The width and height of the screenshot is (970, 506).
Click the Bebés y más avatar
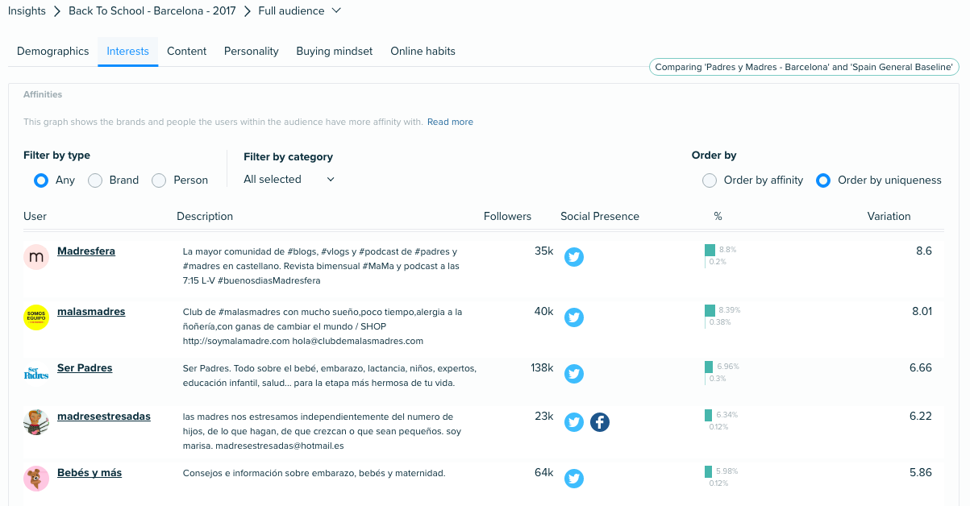tap(36, 479)
